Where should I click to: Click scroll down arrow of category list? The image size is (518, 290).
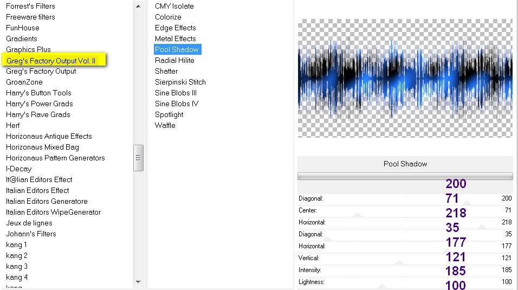[x=138, y=282]
